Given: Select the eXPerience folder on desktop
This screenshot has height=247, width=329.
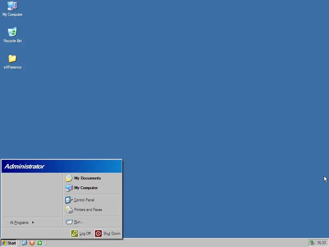Looking at the screenshot, I should coord(13,62).
